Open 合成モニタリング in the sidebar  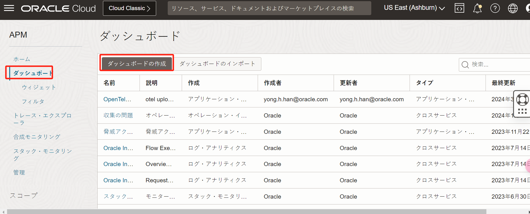[x=37, y=137]
